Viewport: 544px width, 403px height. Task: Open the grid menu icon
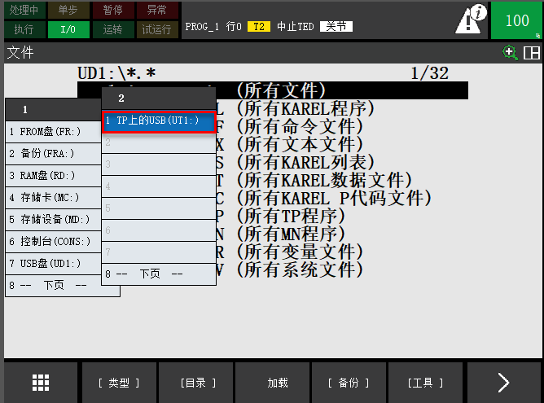(x=40, y=382)
